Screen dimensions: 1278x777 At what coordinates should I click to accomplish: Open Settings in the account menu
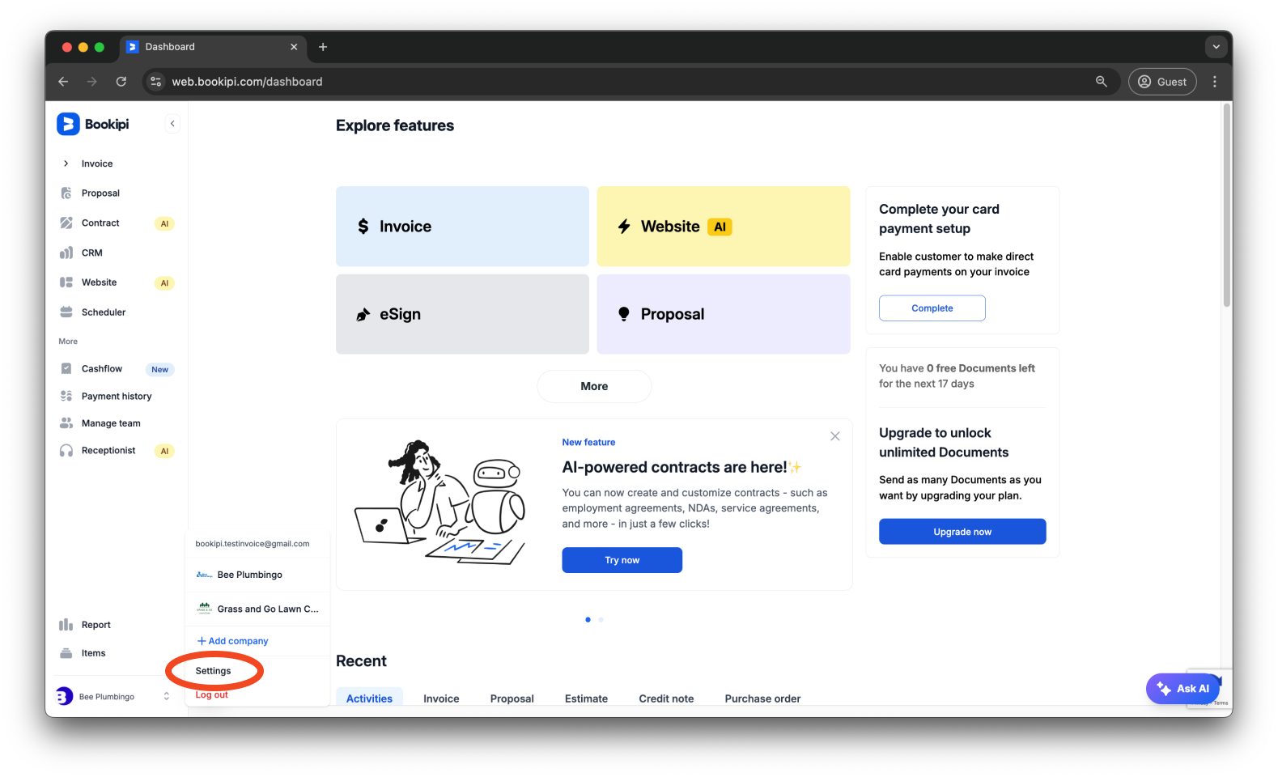pos(213,671)
